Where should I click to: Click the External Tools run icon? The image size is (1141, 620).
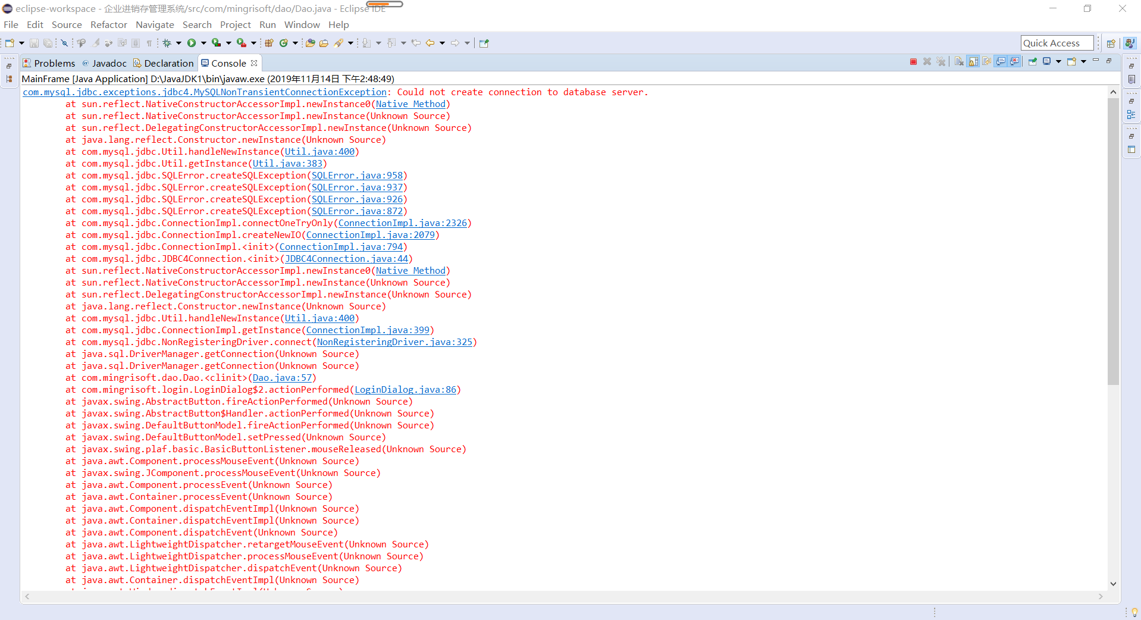[x=242, y=43]
